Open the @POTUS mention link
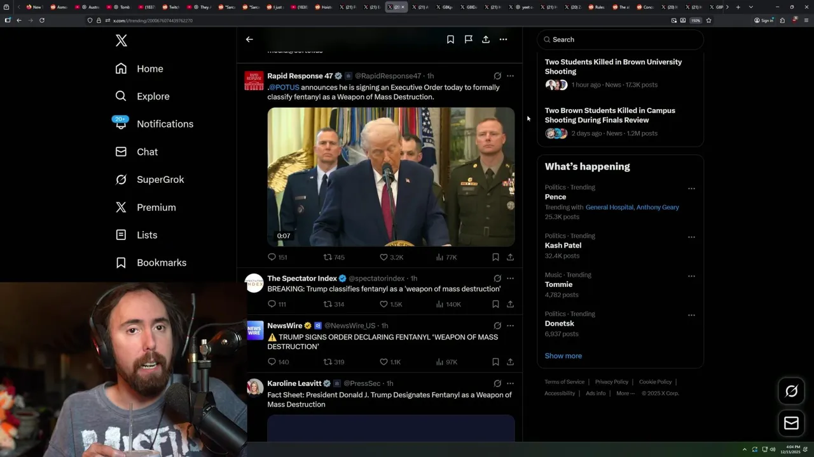The width and height of the screenshot is (814, 457). tap(283, 88)
